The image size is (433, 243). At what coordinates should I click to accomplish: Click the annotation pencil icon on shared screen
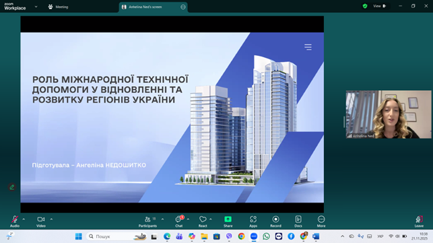(11, 187)
